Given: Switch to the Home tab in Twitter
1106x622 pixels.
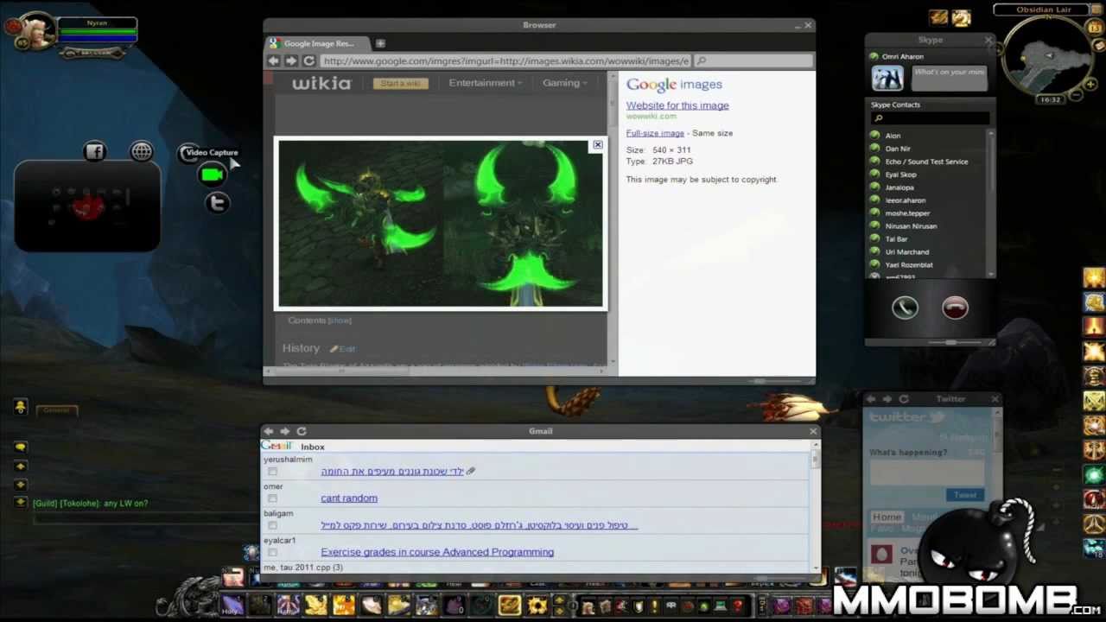Looking at the screenshot, I should pyautogui.click(x=887, y=517).
